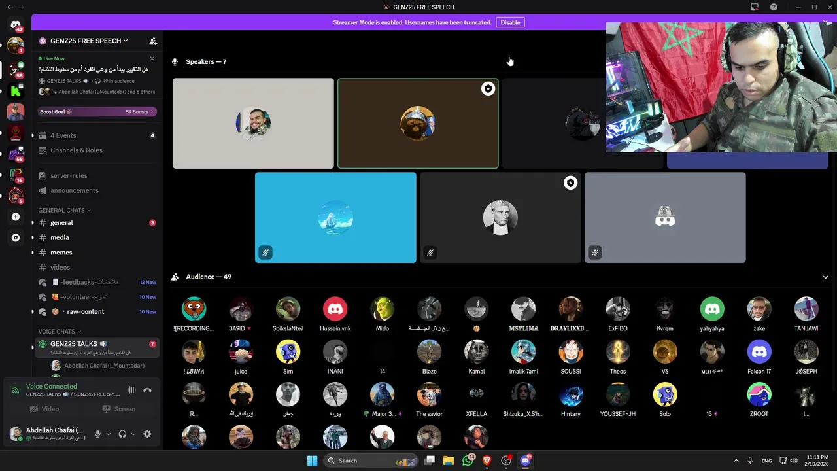
Task: Open headphone output options arrow
Action: click(133, 434)
